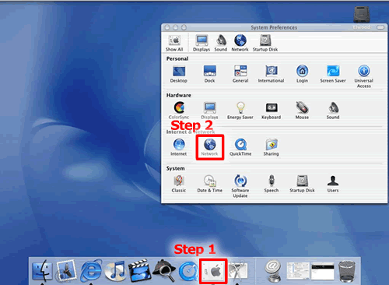Open the General preference pane
Viewport: 389px width, 285px height.
tap(240, 74)
